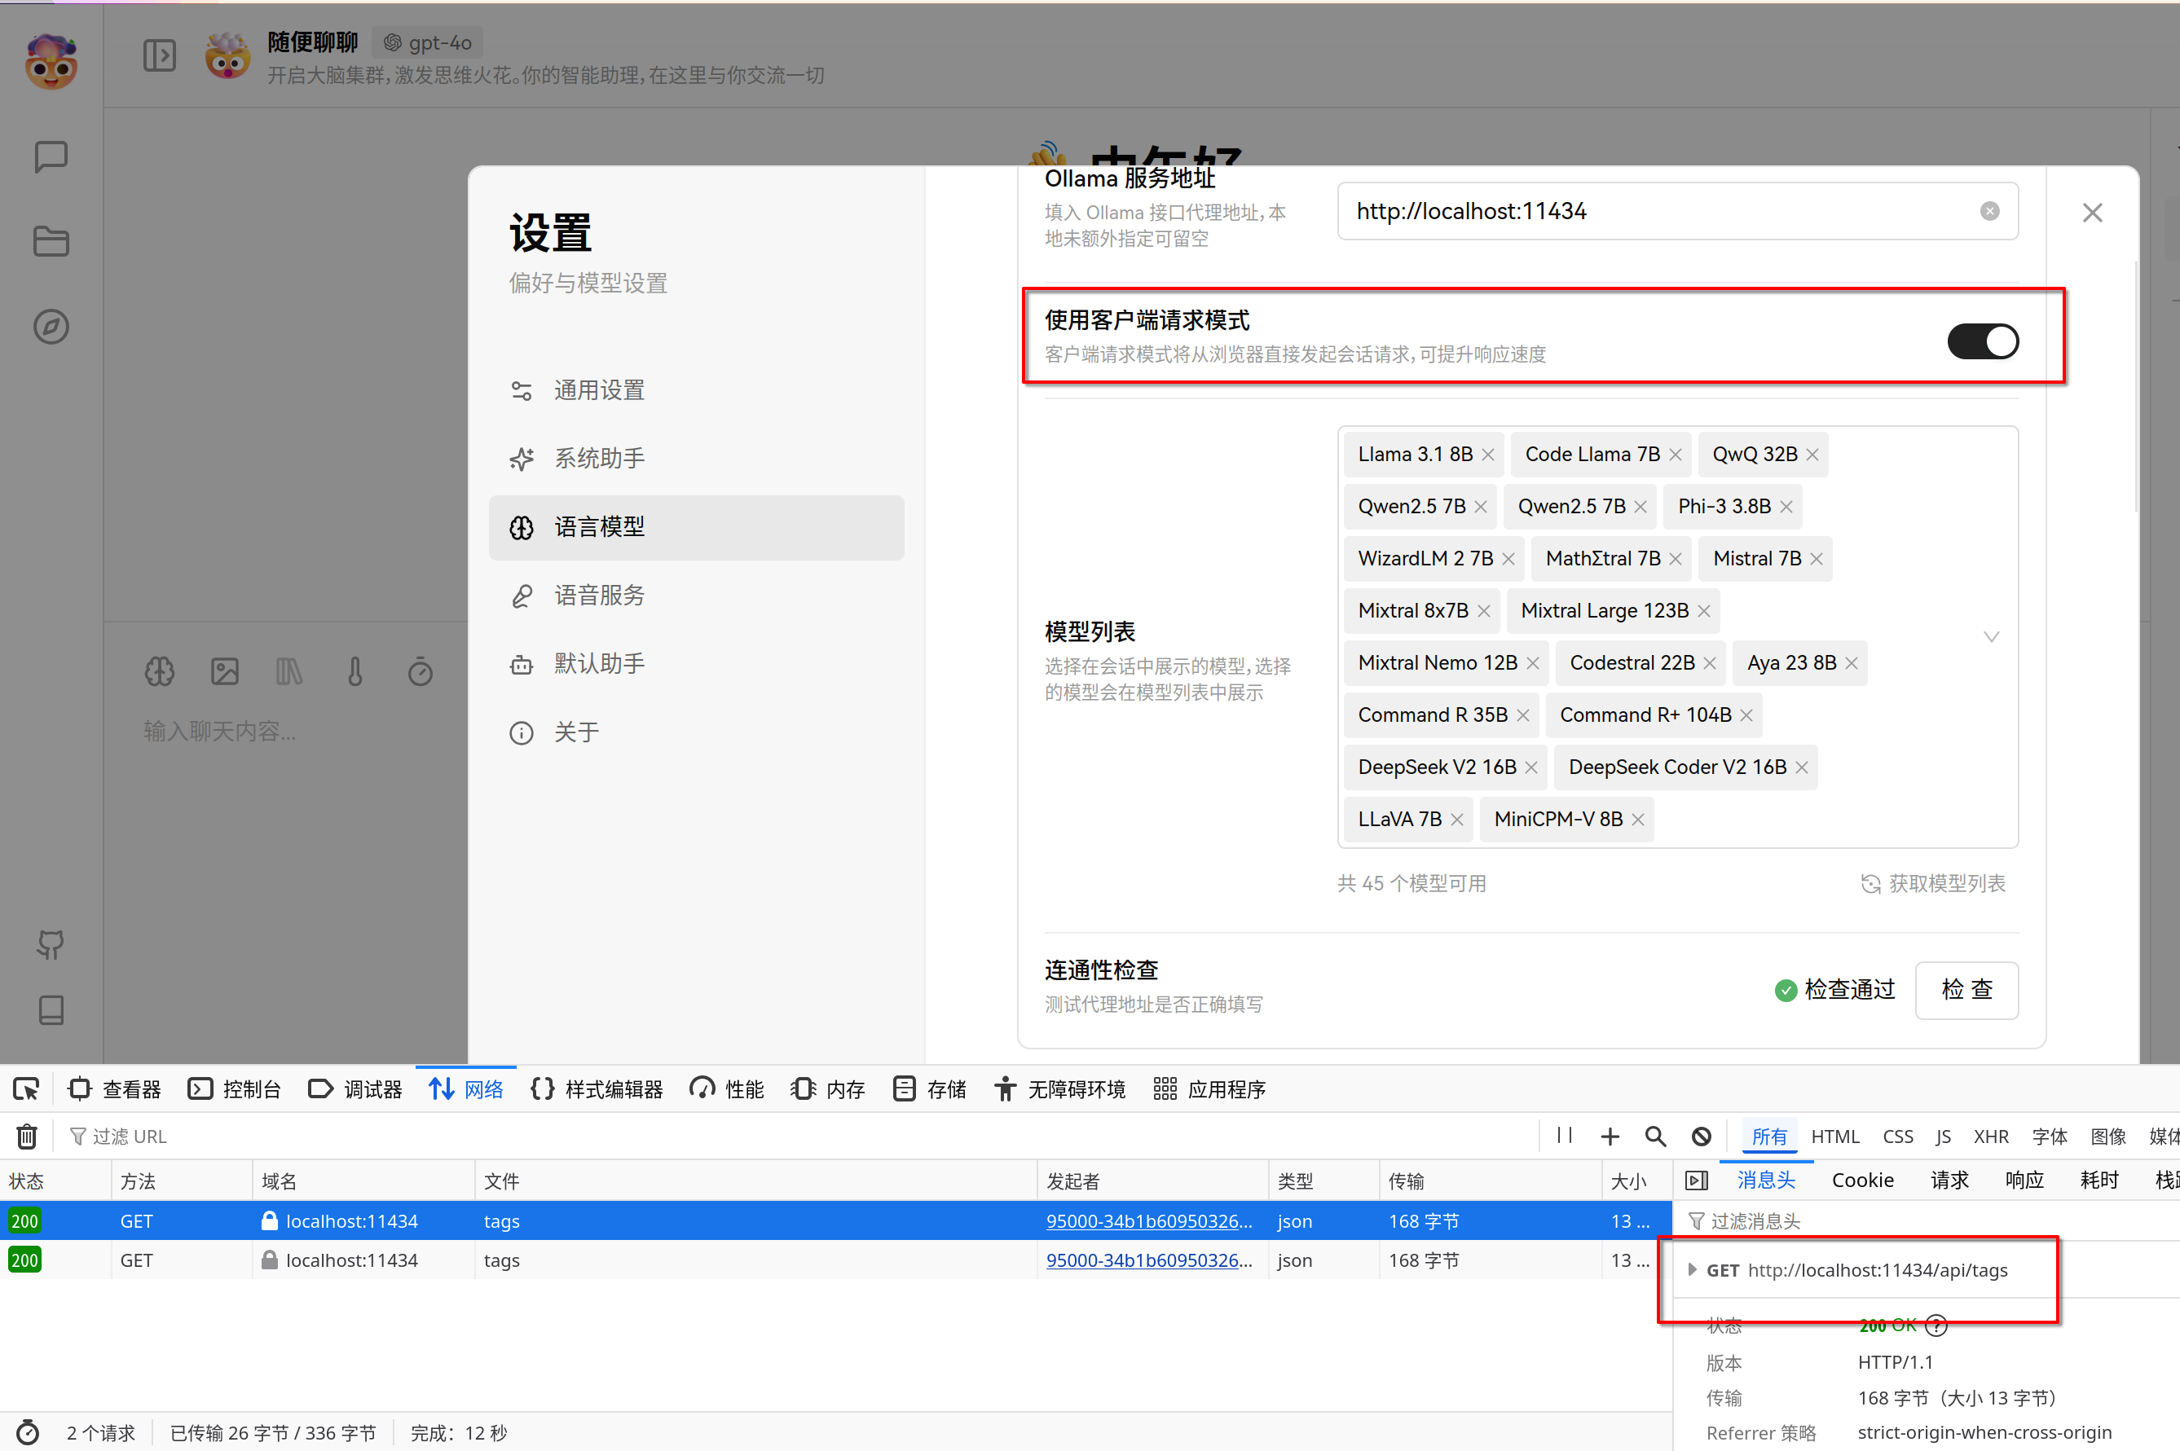This screenshot has height=1451, width=2180.
Task: Click the 检 查 connectivity button
Action: point(1966,989)
